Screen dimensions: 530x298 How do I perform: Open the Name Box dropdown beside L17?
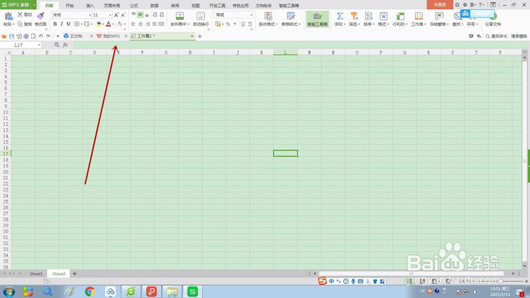39,45
